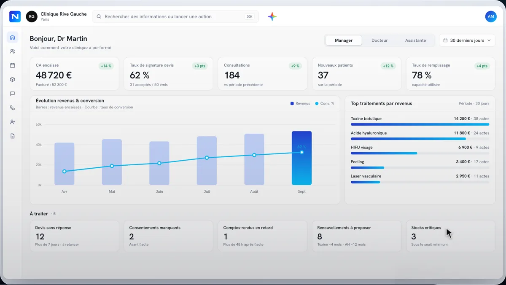Open the Patients sidebar icon
This screenshot has width=506, height=285.
(x=13, y=51)
